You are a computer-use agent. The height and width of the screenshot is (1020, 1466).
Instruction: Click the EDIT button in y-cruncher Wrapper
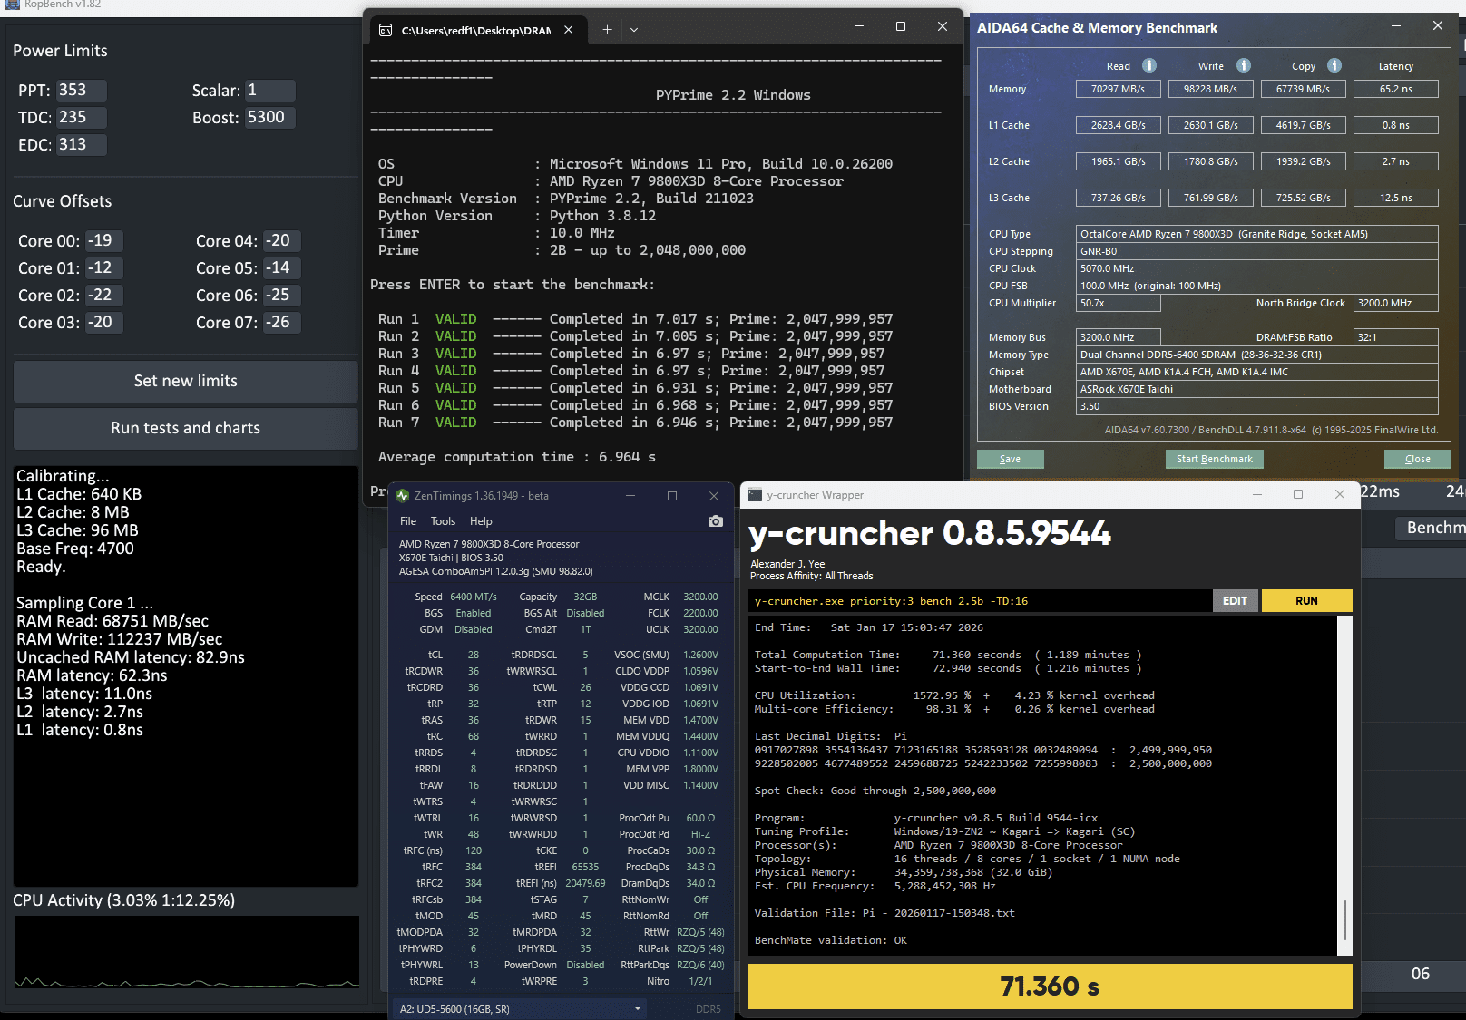coord(1236,601)
